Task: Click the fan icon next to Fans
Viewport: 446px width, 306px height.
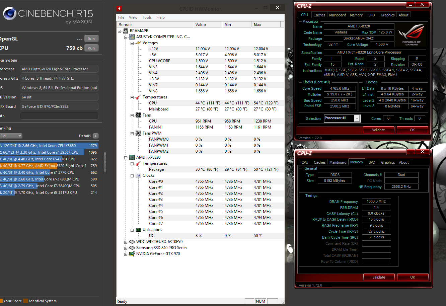Action: [x=138, y=115]
